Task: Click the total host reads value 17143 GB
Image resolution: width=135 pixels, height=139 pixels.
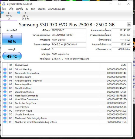Action: pos(122,30)
